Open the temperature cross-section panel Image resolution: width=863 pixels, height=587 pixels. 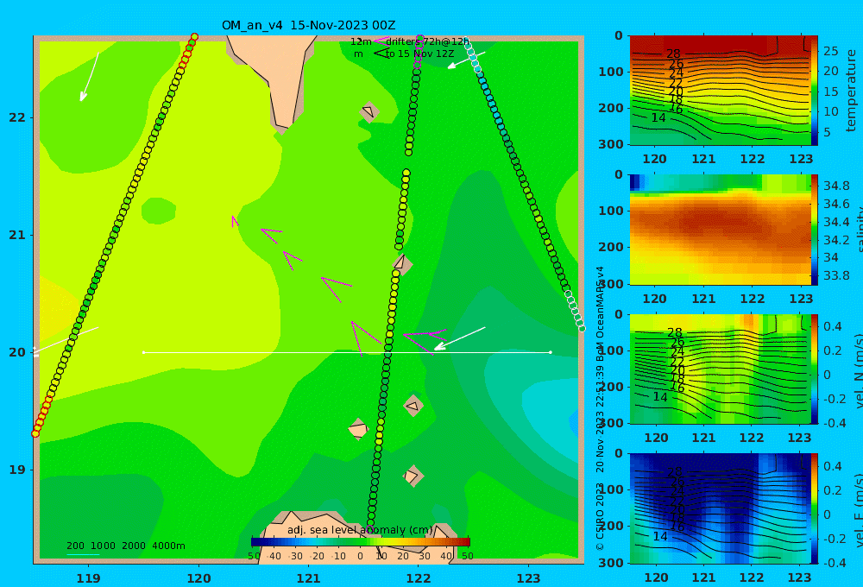click(721, 91)
